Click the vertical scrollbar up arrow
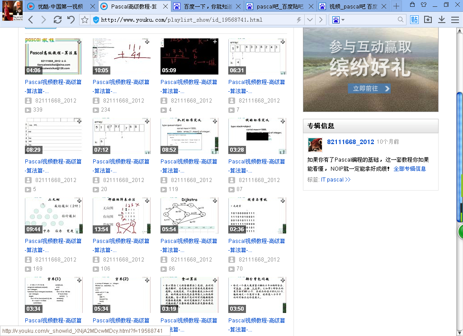Viewport: 463px width, 336px height. coord(460,30)
